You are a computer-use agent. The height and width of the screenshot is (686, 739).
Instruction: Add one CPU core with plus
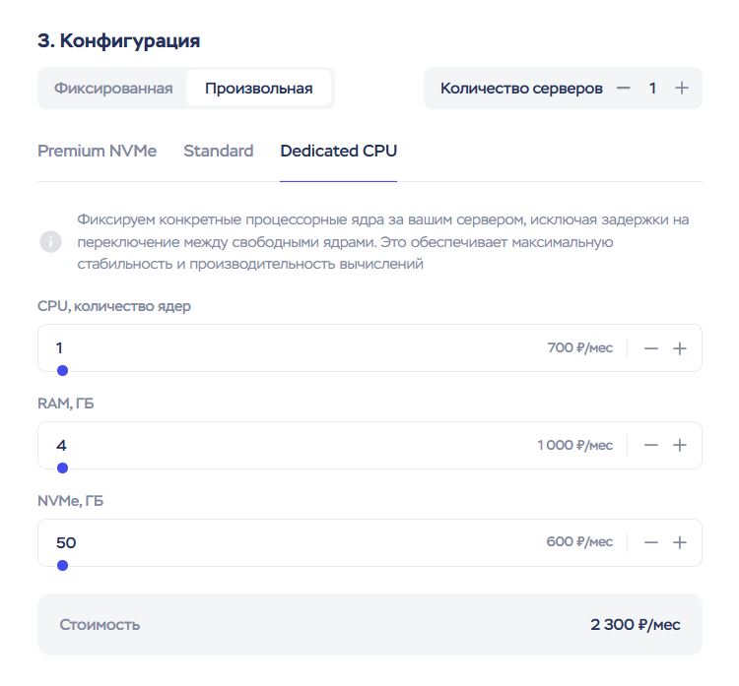[679, 348]
